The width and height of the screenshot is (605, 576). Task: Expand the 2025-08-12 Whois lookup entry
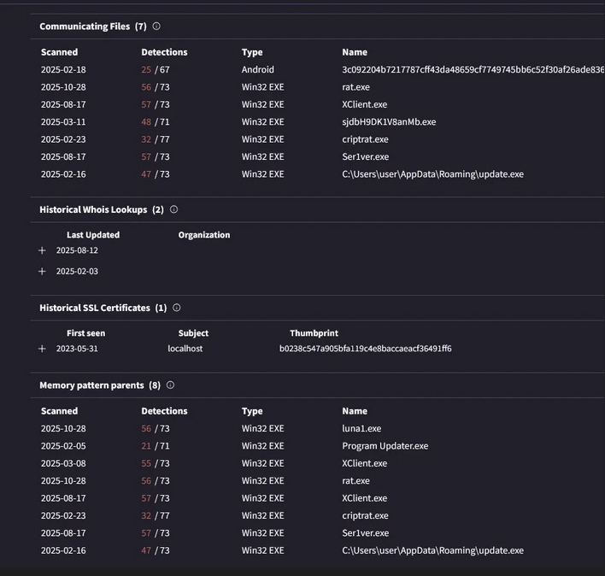pyautogui.click(x=42, y=251)
